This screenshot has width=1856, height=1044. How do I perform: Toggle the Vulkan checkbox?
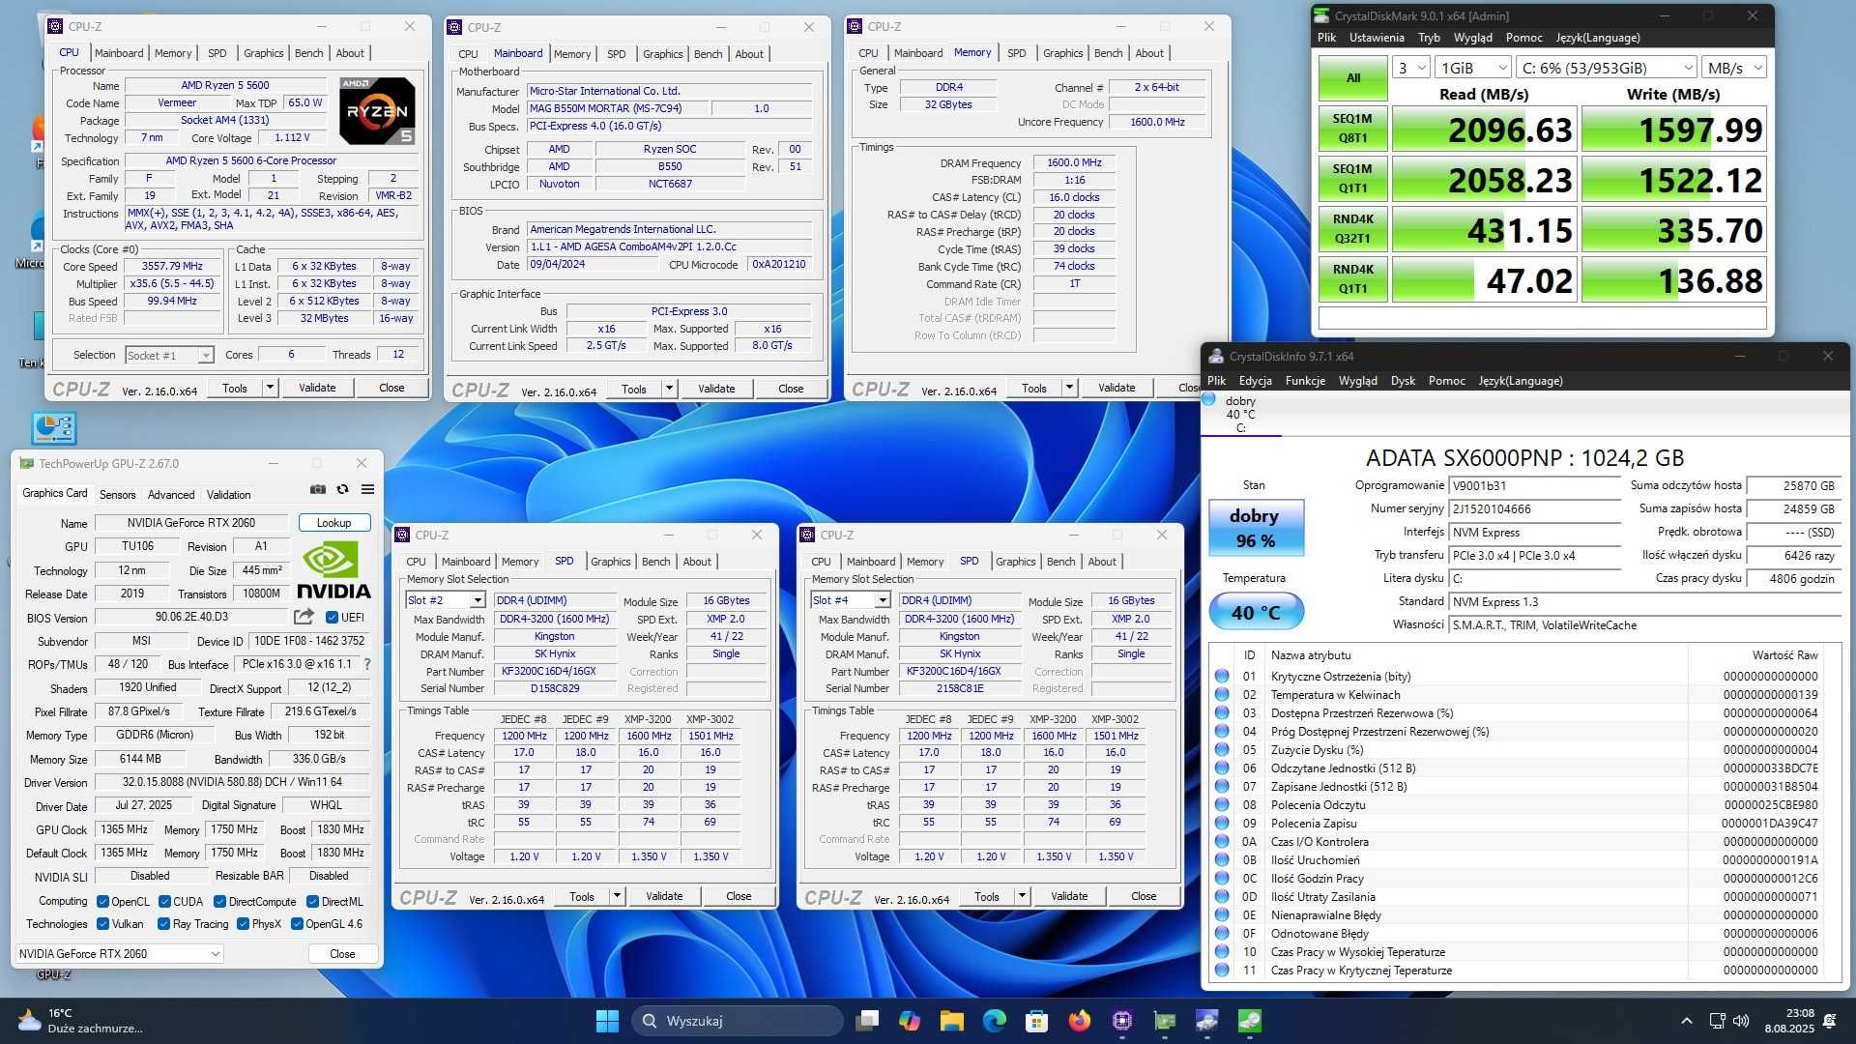[102, 924]
